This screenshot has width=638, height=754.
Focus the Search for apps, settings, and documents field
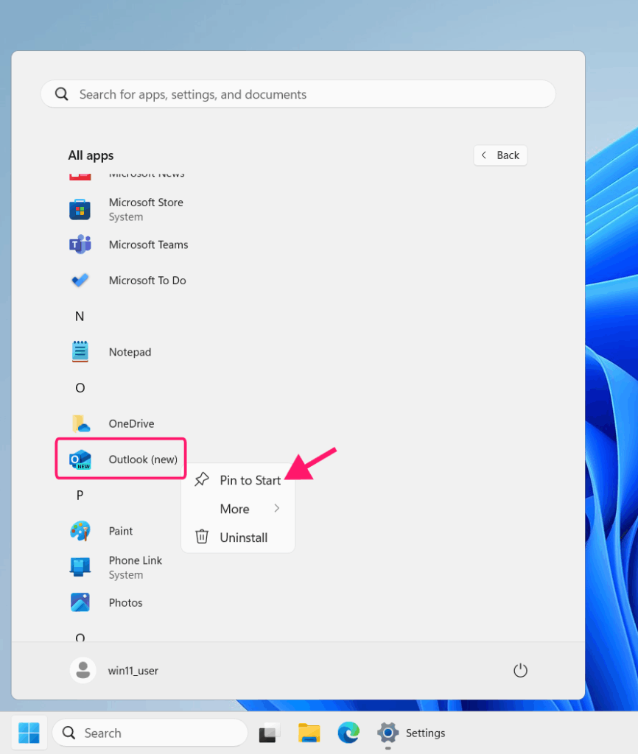point(298,94)
